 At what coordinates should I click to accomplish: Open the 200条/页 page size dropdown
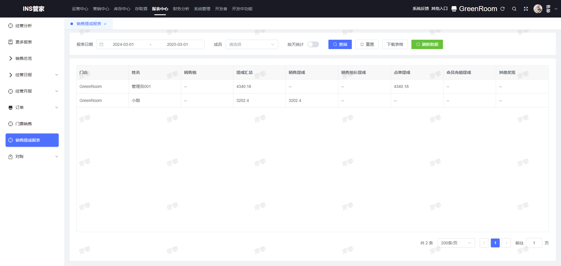point(456,243)
